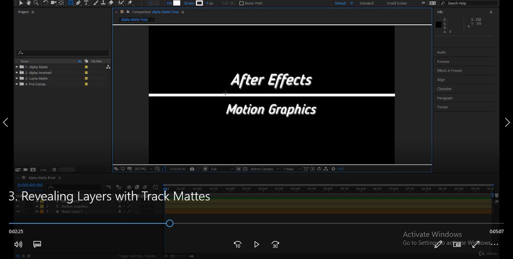Open more video options ellipsis
The height and width of the screenshot is (259, 513).
coord(494,244)
